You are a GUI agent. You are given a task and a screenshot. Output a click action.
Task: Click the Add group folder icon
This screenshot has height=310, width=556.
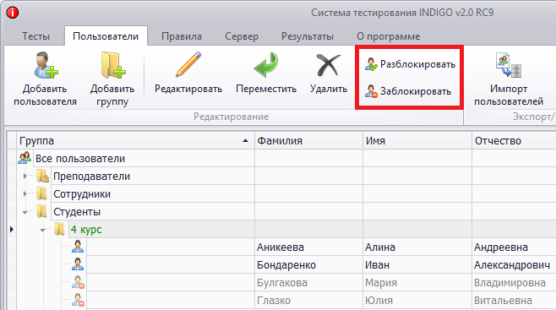click(x=112, y=65)
